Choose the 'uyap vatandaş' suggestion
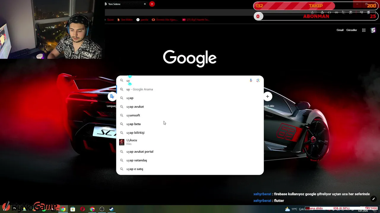 click(x=190, y=160)
